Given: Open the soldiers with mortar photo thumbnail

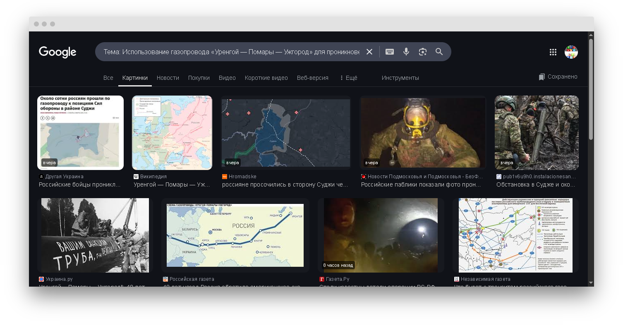Looking at the screenshot, I should (537, 133).
